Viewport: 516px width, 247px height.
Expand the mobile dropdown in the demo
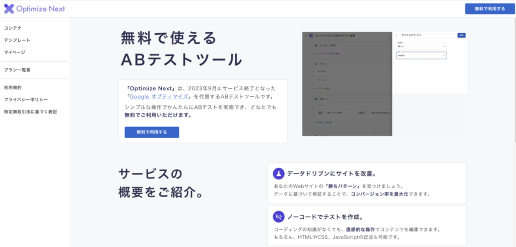[x=421, y=55]
